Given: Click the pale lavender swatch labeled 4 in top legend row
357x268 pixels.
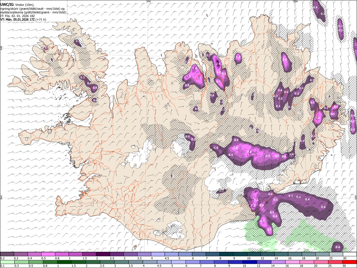Looking at the screenshot, I should [x=158, y=254].
